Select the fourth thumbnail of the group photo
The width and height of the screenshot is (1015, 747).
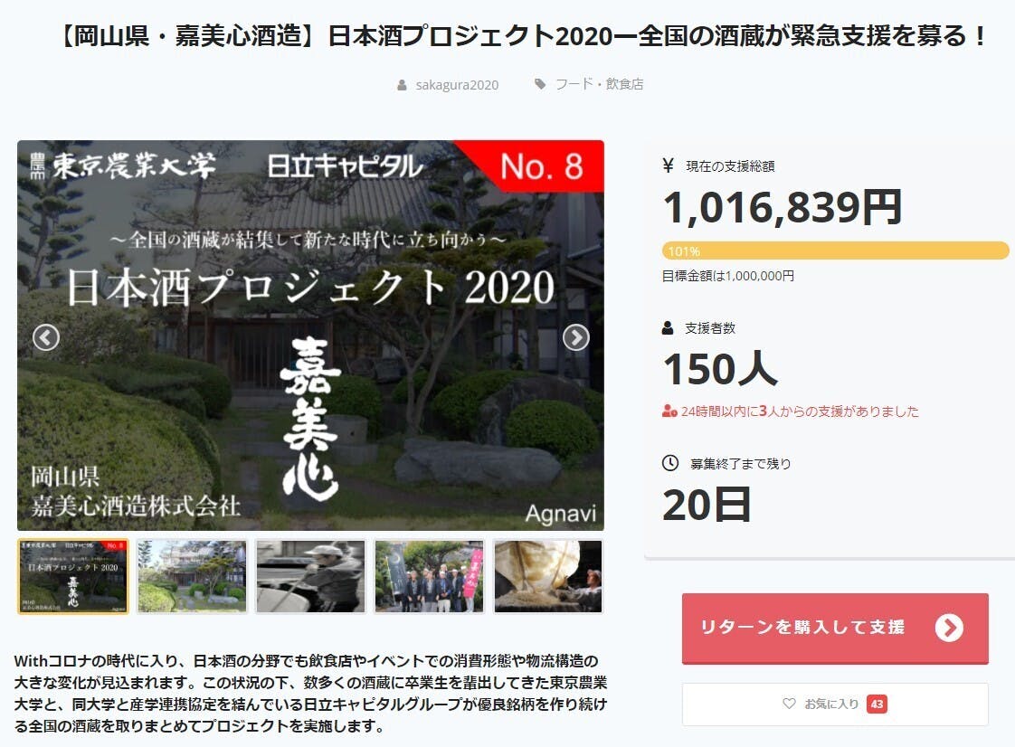coord(429,576)
